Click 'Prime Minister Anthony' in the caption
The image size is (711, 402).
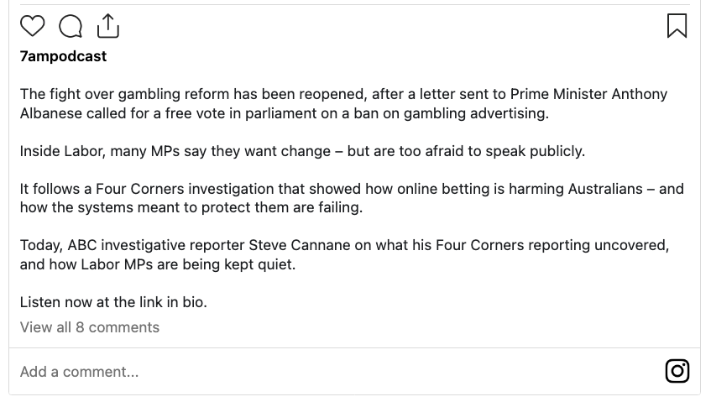[x=589, y=94]
